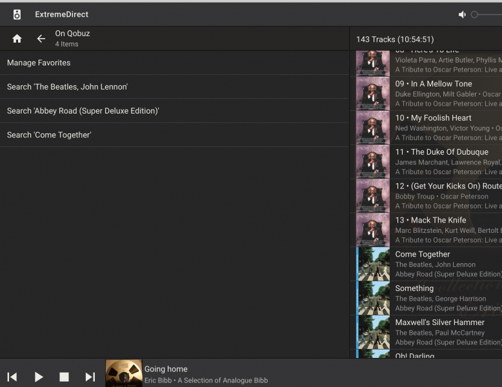The width and height of the screenshot is (502, 387).
Task: Click album art for Mack The Knife
Action: coord(373,230)
